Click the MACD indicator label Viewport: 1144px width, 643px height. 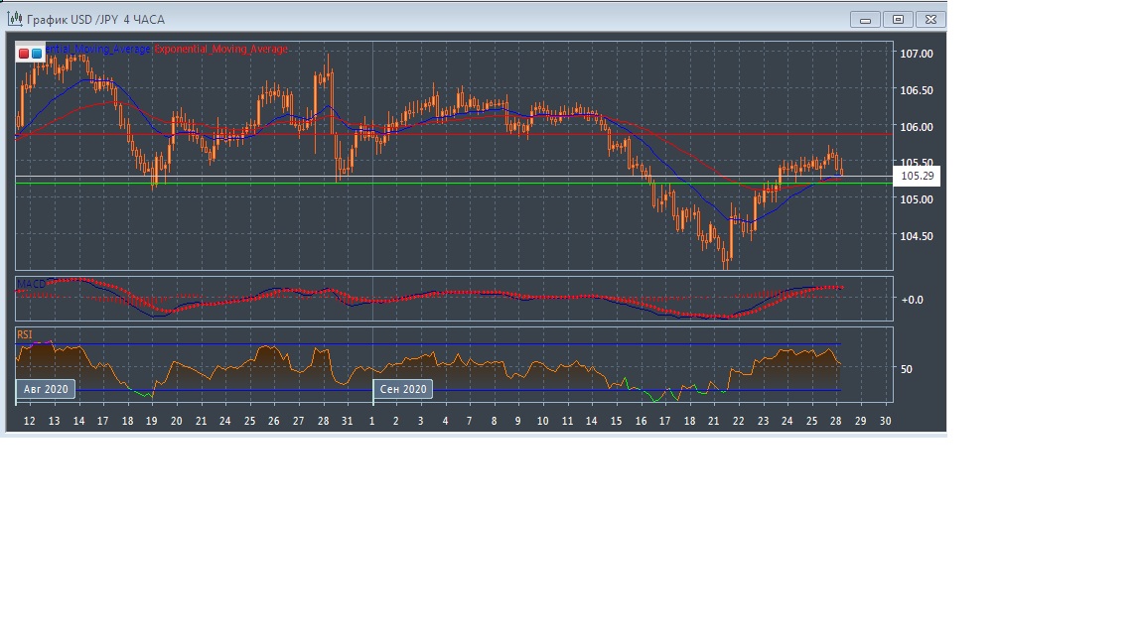31,284
